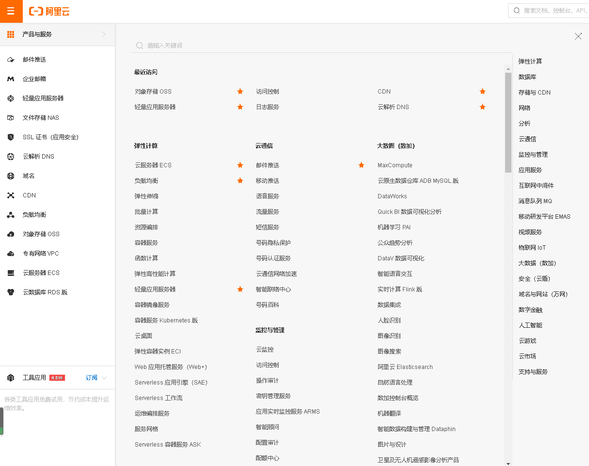Close the products panel with X
Screen dimensions: 589x466
[x=578, y=36]
